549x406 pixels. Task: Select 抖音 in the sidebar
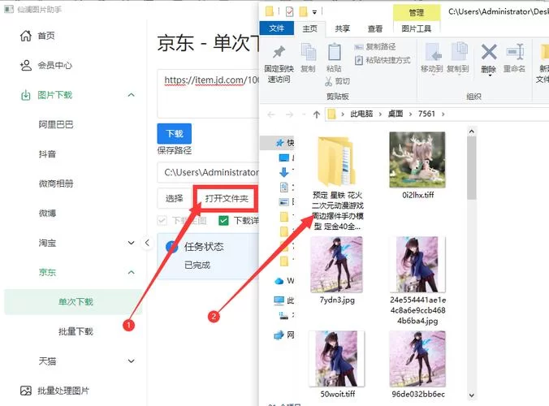pyautogui.click(x=47, y=154)
